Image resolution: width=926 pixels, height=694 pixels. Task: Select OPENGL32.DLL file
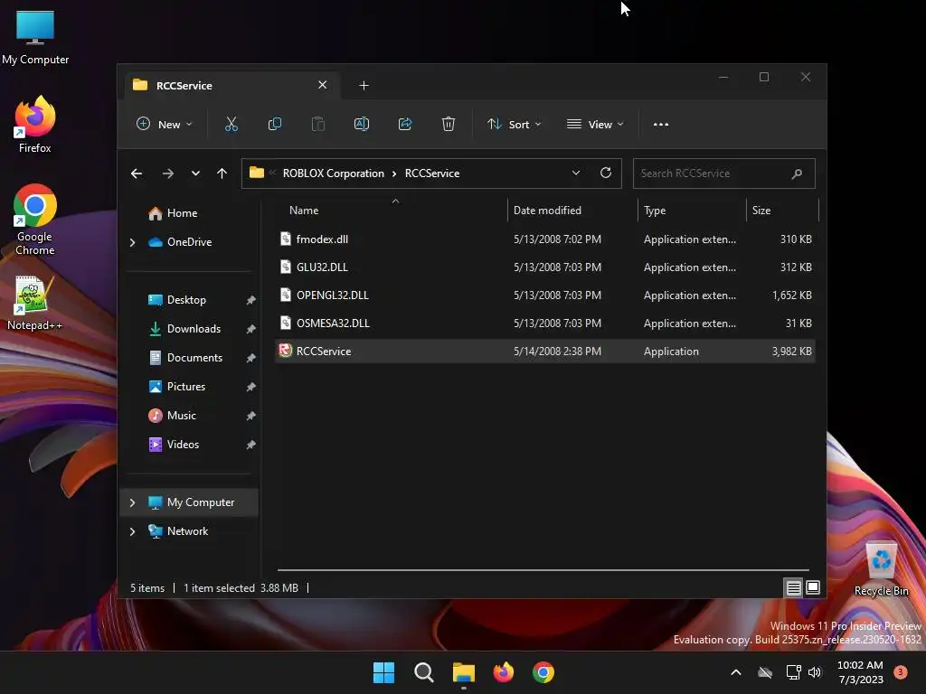point(545,295)
